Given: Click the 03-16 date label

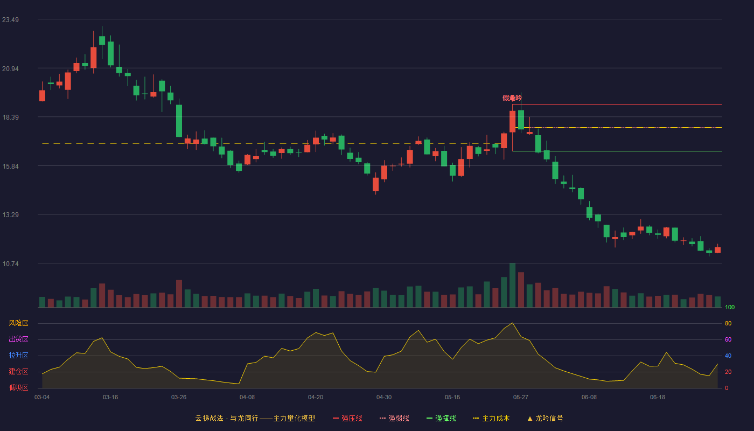Looking at the screenshot, I should coord(110,397).
